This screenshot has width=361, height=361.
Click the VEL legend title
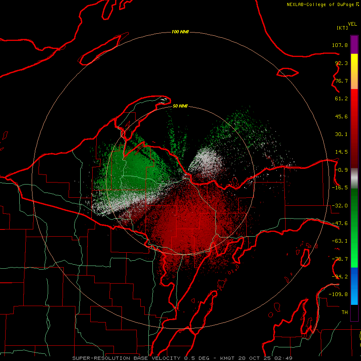pos(352,24)
